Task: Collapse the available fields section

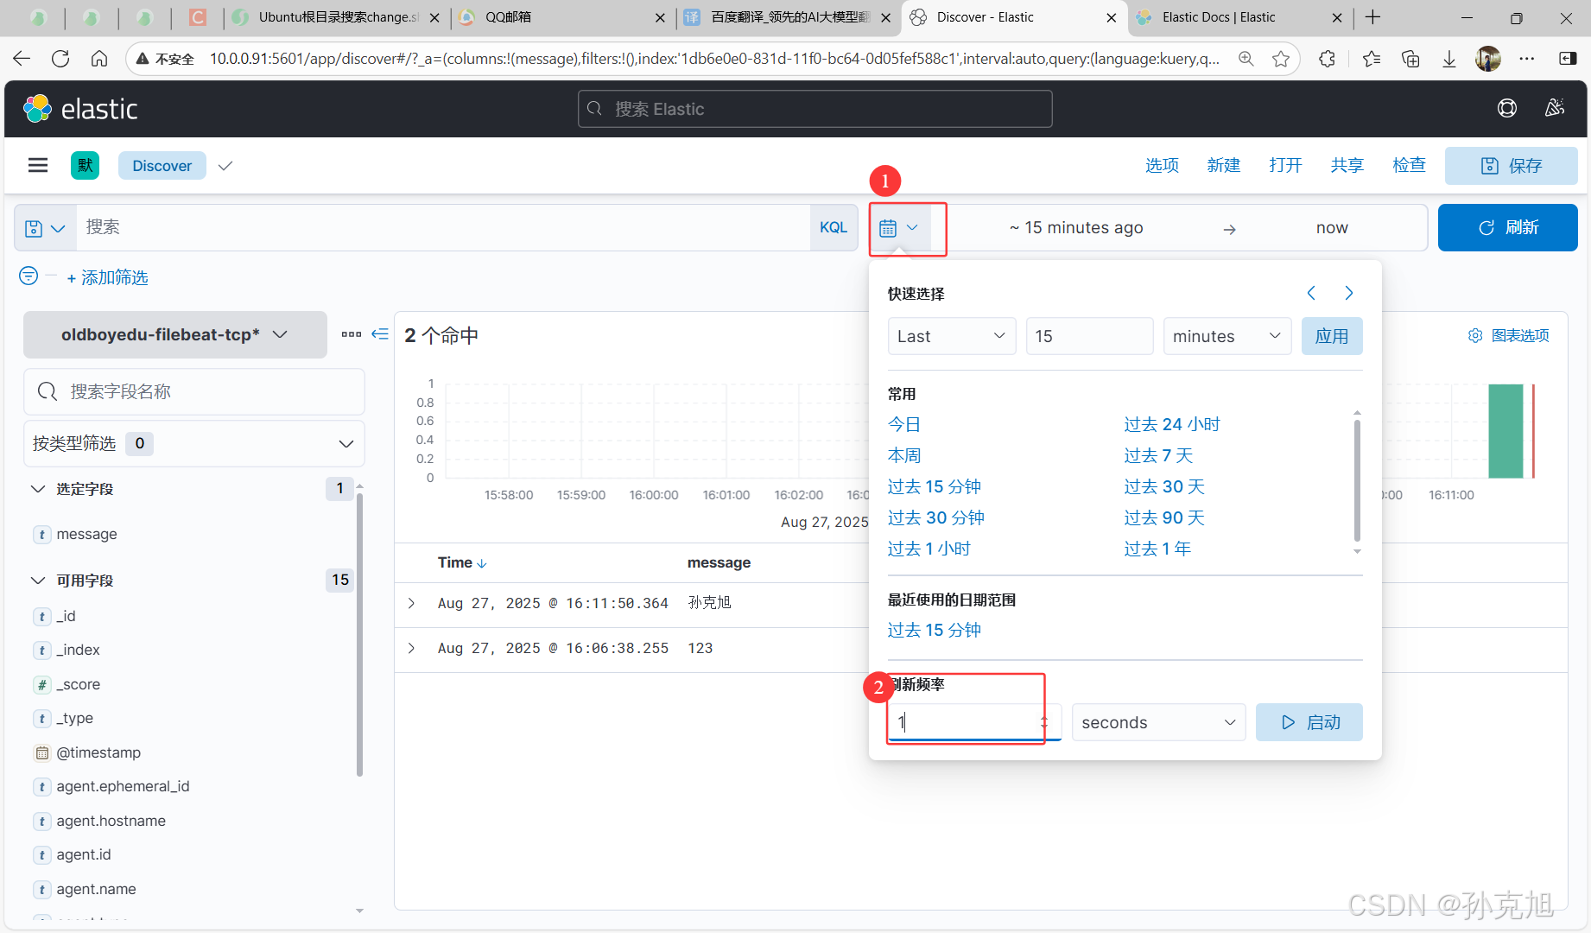Action: (x=38, y=581)
